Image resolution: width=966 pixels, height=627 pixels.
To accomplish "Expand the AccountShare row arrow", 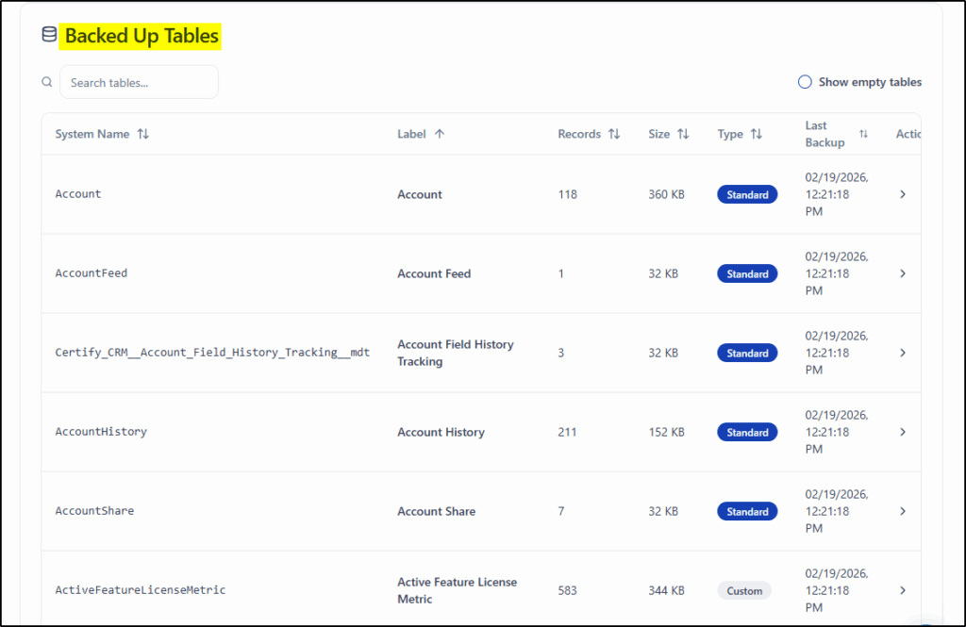I will pyautogui.click(x=902, y=511).
